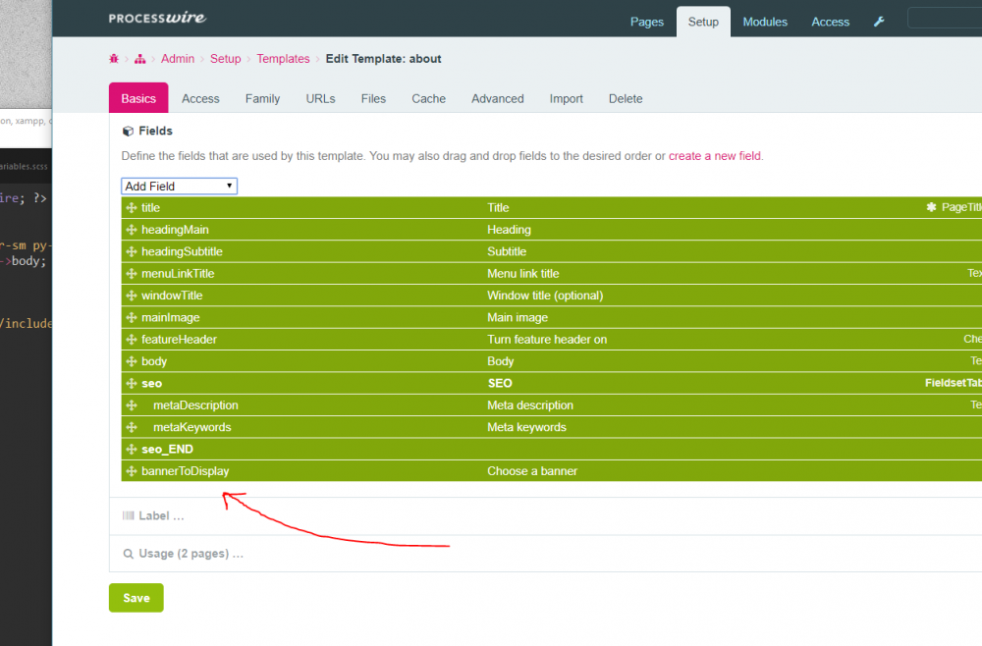Viewport: 982px width, 646px height.
Task: Go to the Modules menu
Action: coord(765,22)
